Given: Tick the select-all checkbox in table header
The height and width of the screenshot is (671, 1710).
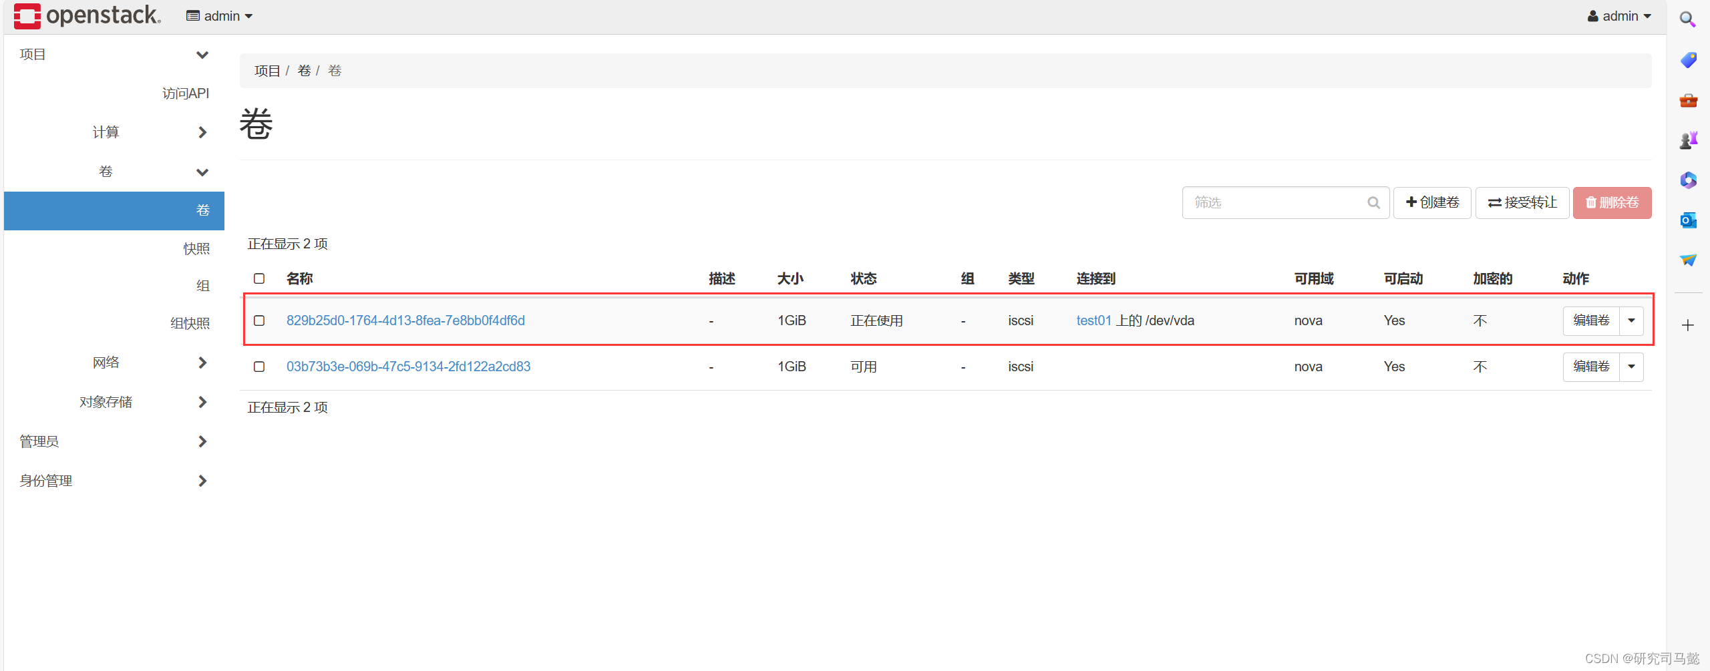Looking at the screenshot, I should [x=259, y=278].
